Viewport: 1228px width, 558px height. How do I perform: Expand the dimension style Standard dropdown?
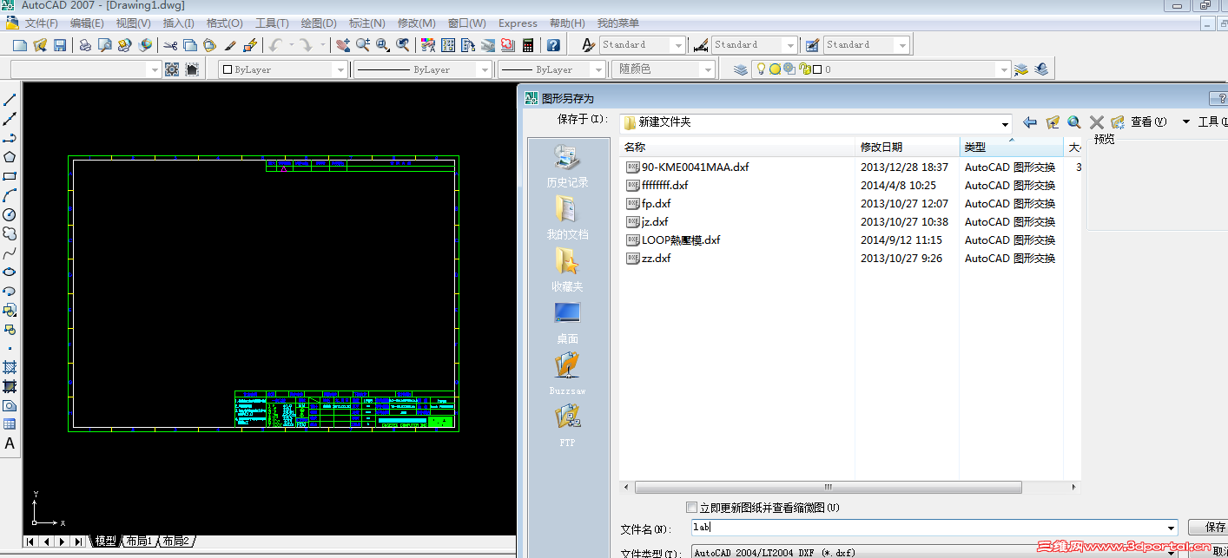789,45
